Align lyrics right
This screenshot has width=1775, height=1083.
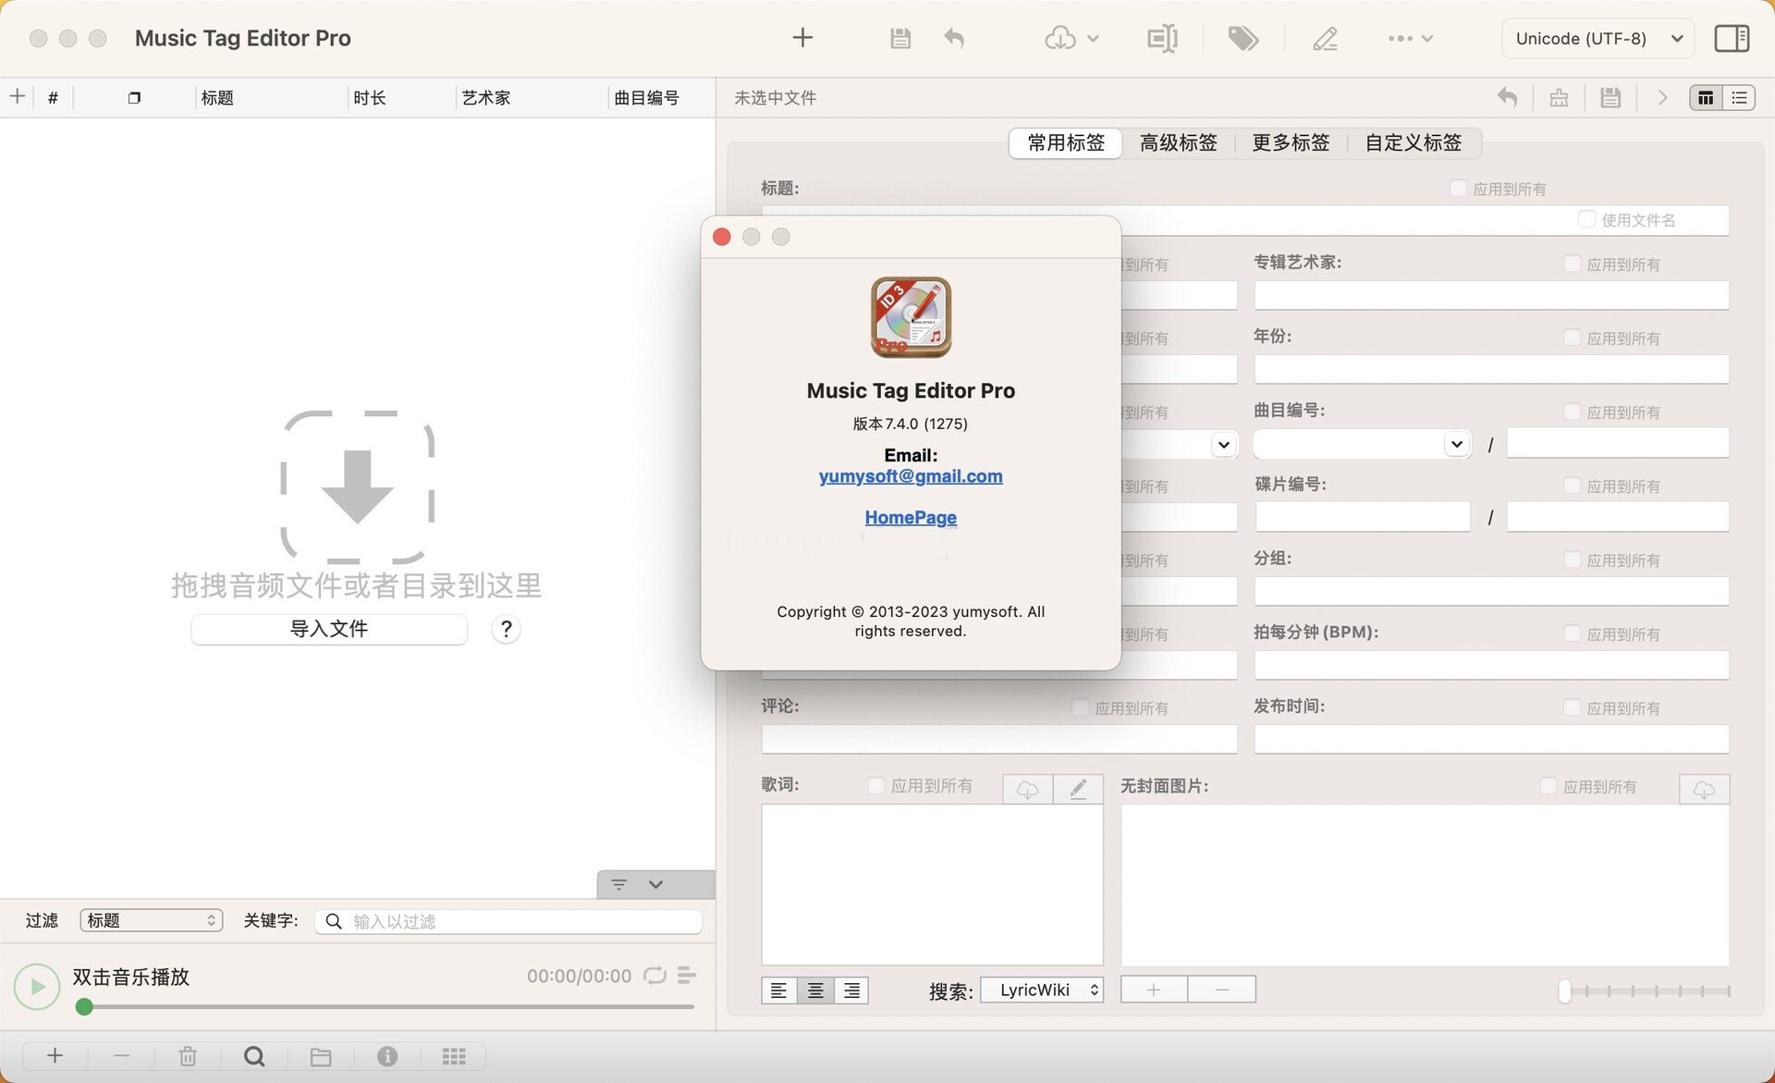pos(851,991)
